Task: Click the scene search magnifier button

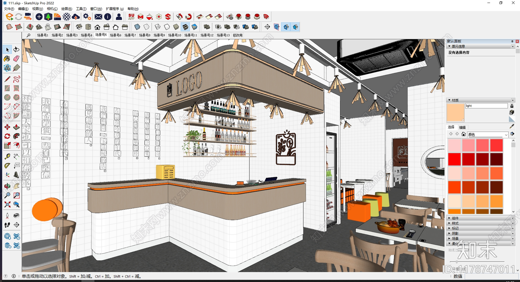Action: [29, 35]
